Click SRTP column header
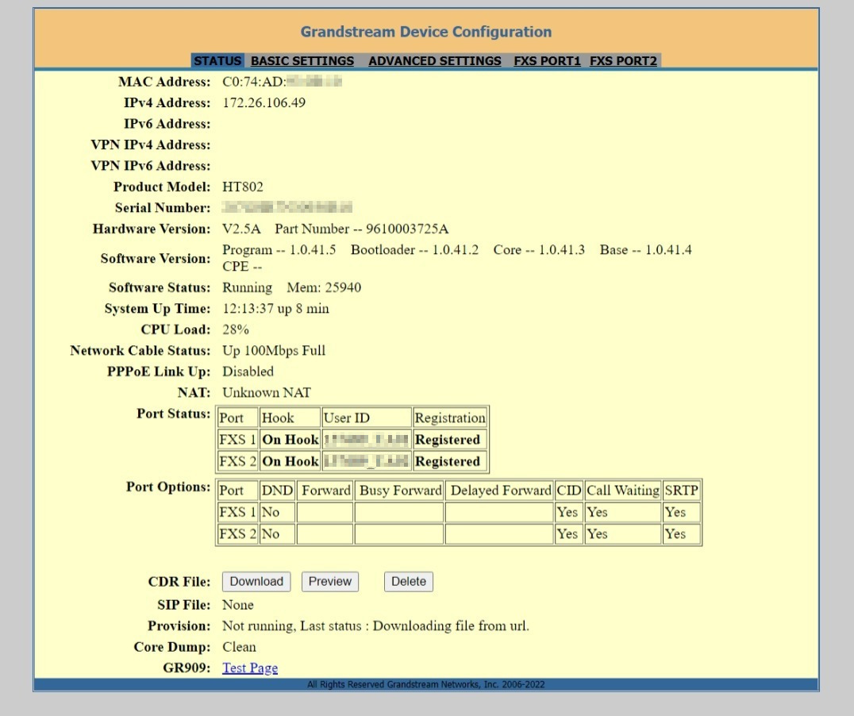The width and height of the screenshot is (854, 716). tap(681, 491)
